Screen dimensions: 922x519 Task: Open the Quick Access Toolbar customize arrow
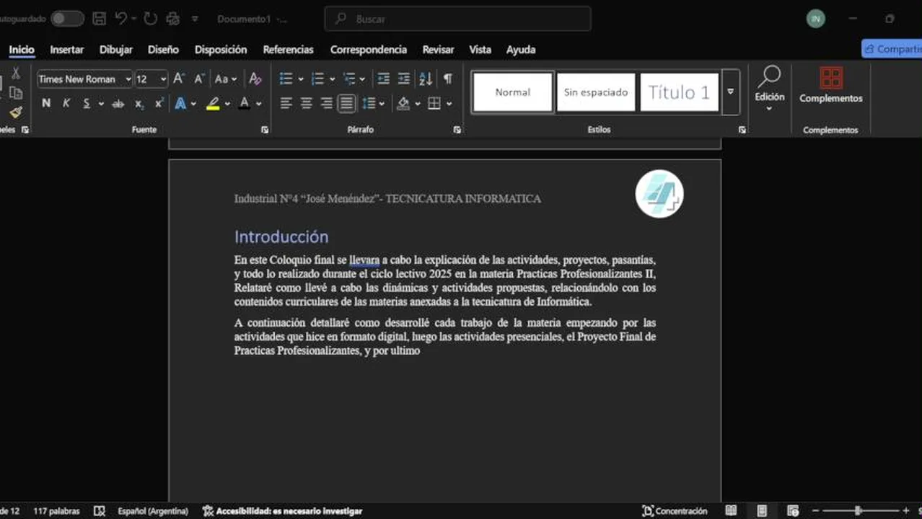(x=195, y=19)
